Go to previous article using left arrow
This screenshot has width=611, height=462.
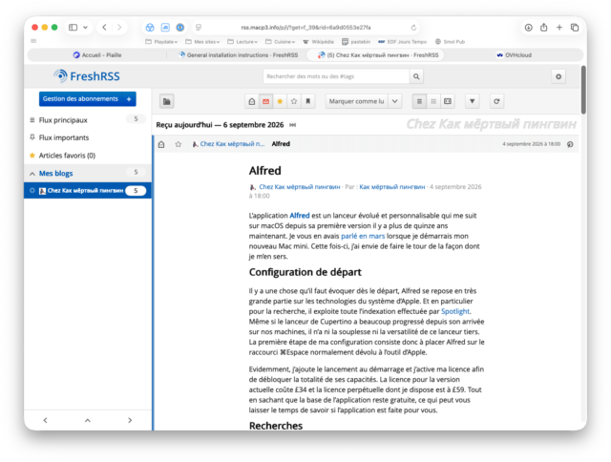tap(45, 420)
